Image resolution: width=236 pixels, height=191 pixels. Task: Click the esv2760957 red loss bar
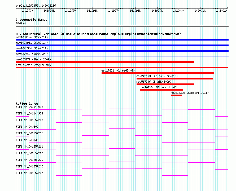[122, 68]
